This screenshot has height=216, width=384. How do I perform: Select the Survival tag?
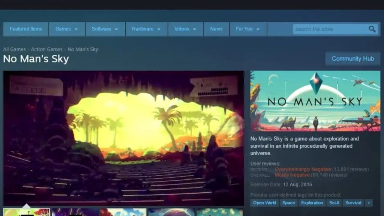[353, 203]
